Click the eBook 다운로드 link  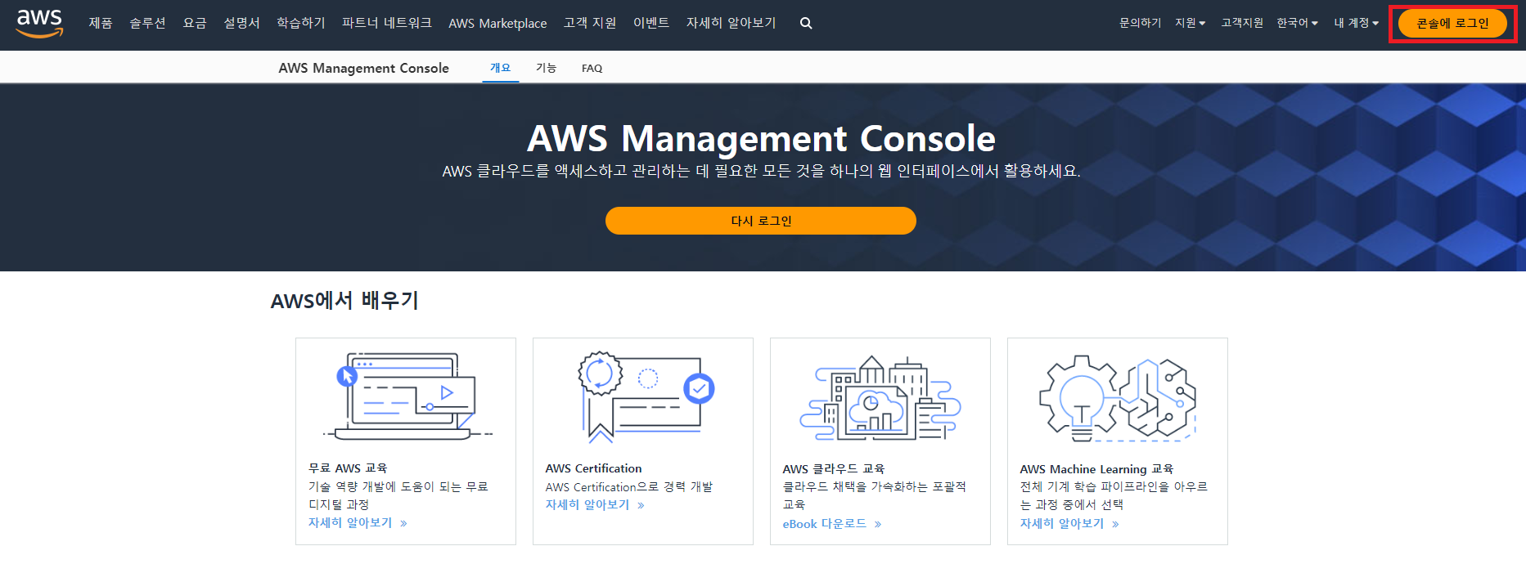click(x=831, y=524)
